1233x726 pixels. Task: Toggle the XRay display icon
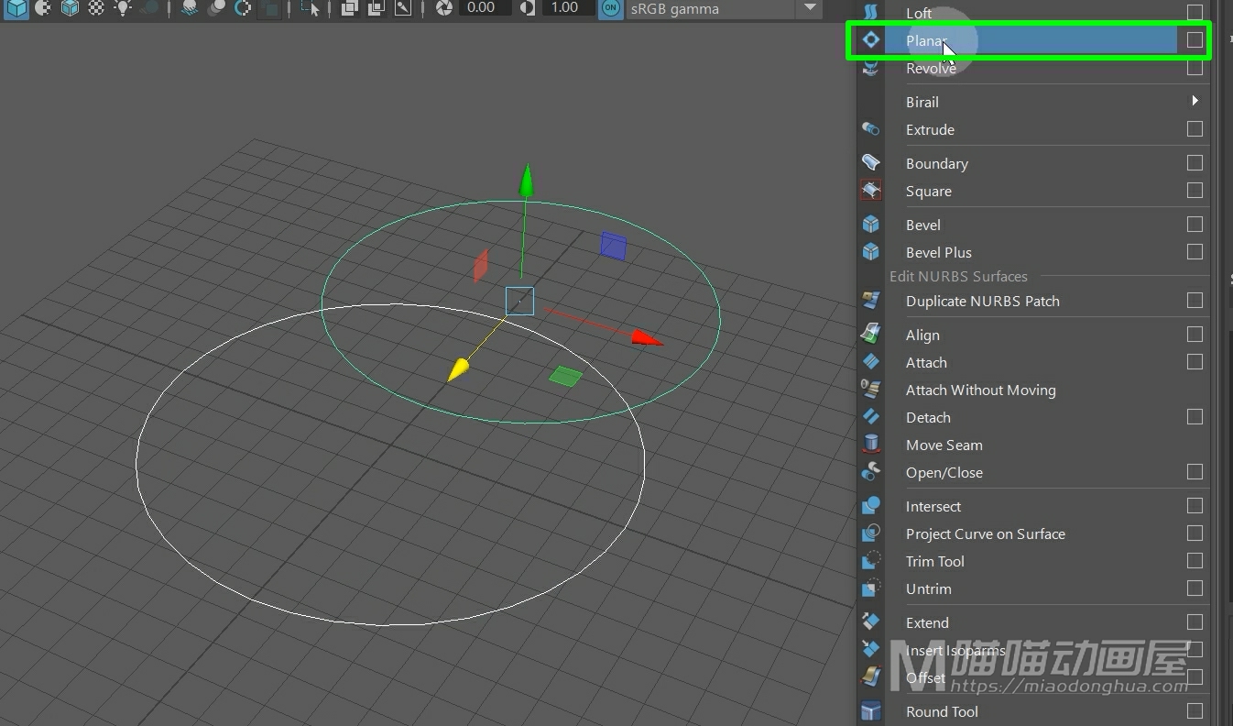tap(350, 8)
